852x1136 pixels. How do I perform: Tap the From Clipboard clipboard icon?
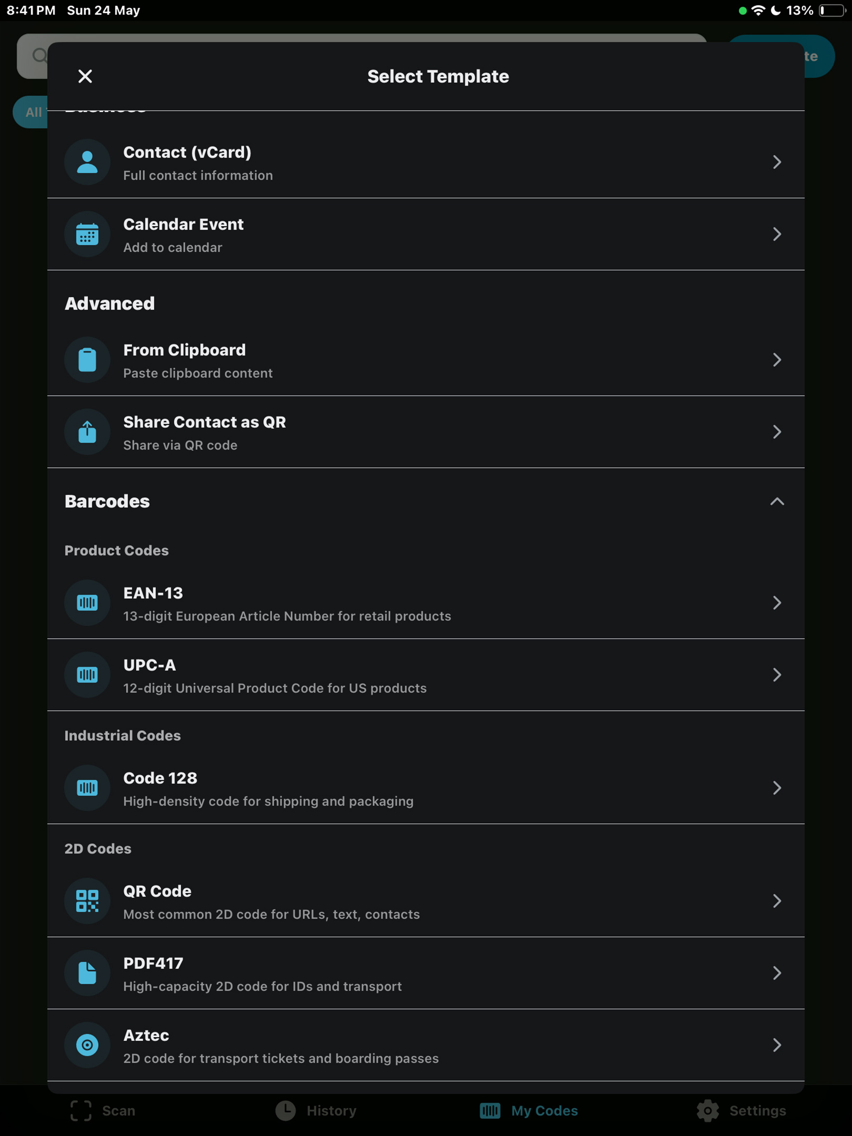[88, 360]
